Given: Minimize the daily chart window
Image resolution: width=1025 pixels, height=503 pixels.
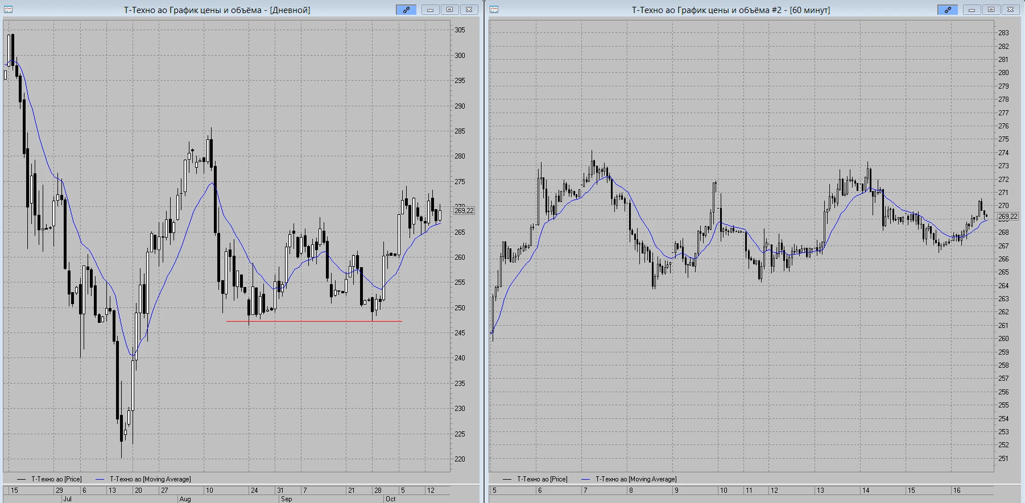Looking at the screenshot, I should (x=430, y=10).
